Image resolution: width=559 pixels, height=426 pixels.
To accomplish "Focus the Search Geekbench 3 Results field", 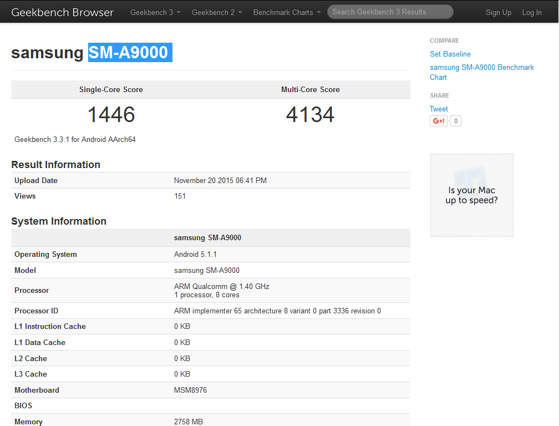I will pos(390,12).
